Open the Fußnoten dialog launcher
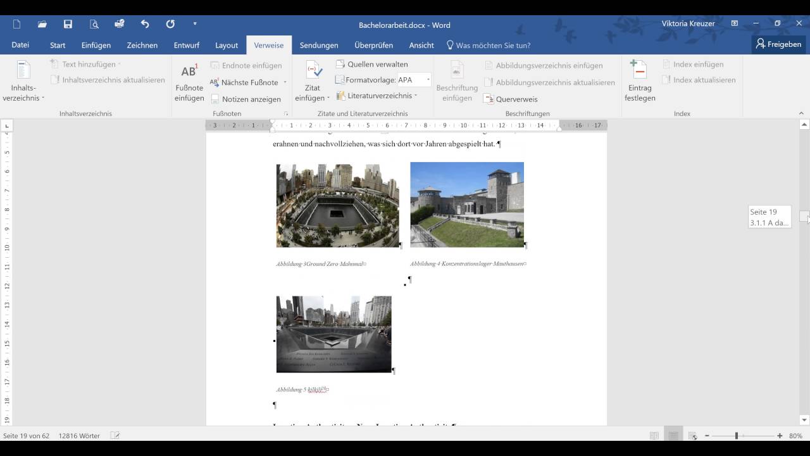Image resolution: width=810 pixels, height=456 pixels. [x=286, y=113]
